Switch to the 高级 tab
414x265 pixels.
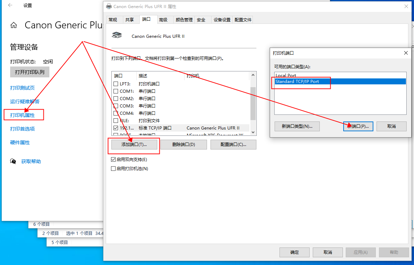pyautogui.click(x=163, y=20)
